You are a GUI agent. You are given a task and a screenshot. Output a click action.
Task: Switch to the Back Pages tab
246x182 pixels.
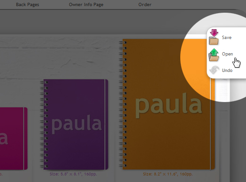pos(27,5)
